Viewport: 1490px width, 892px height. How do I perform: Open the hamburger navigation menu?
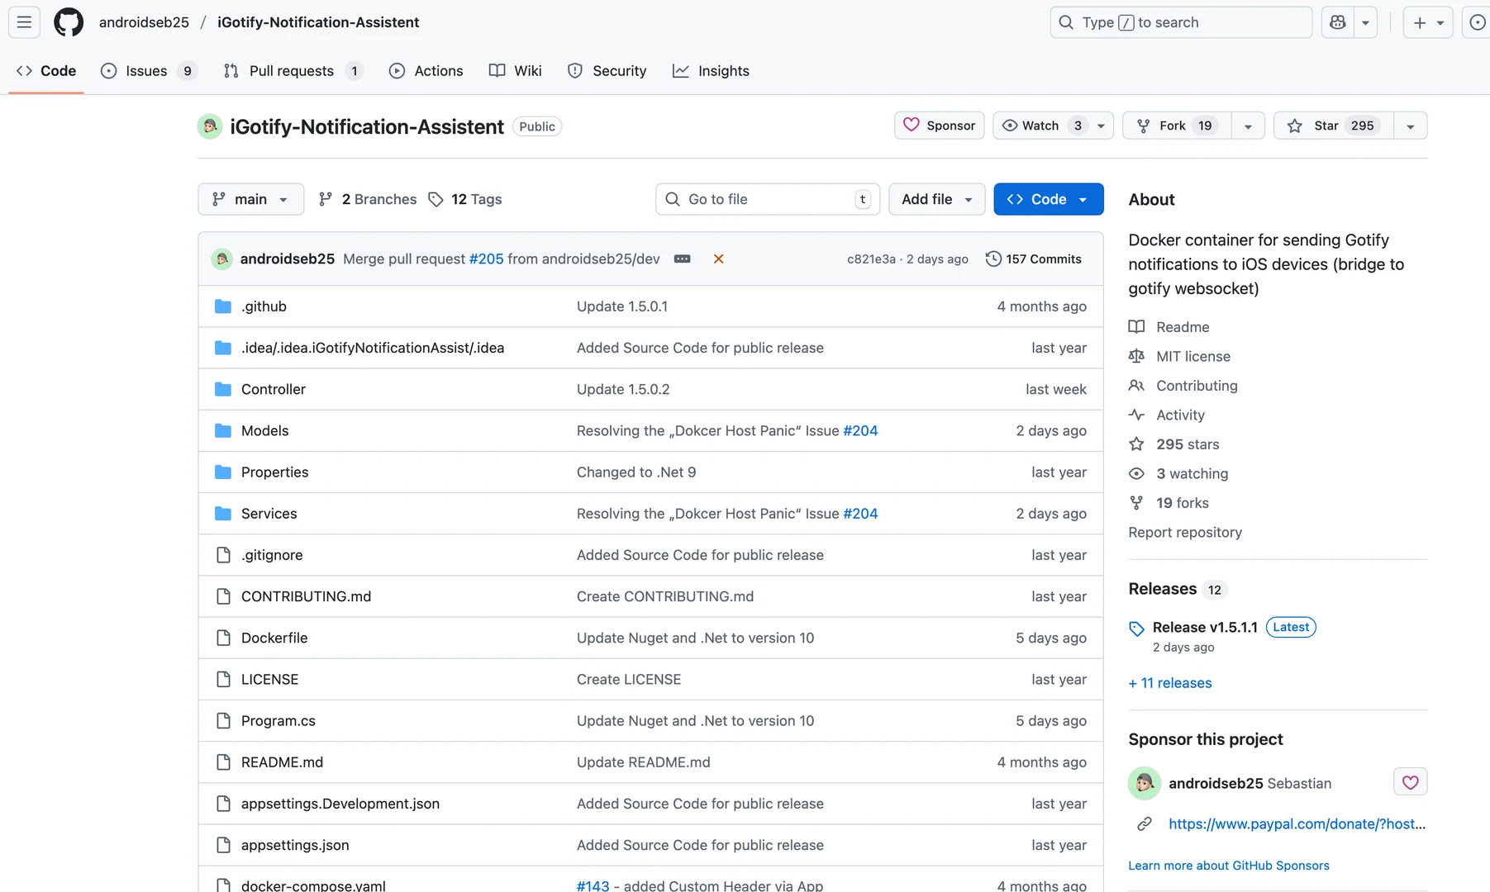point(24,22)
